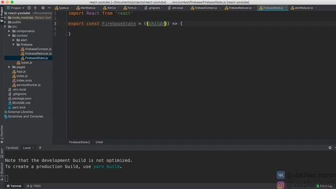Image resolution: width=336 pixels, height=189 pixels.
Task: Open the Terminal tool window button
Action: coord(14,186)
